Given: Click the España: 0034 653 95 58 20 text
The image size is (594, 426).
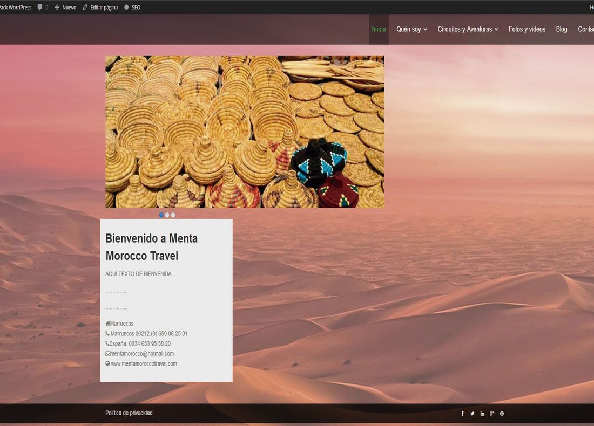Looking at the screenshot, I should click(x=140, y=343).
